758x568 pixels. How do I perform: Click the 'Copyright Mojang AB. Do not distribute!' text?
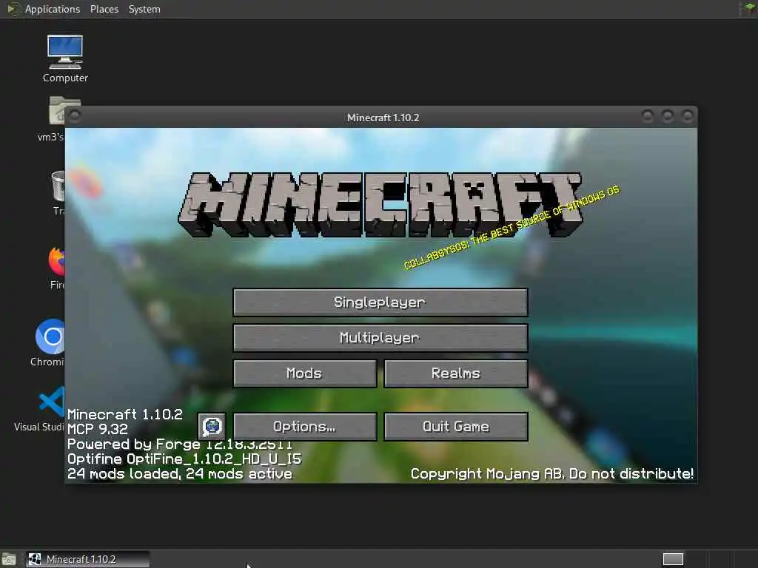click(552, 473)
